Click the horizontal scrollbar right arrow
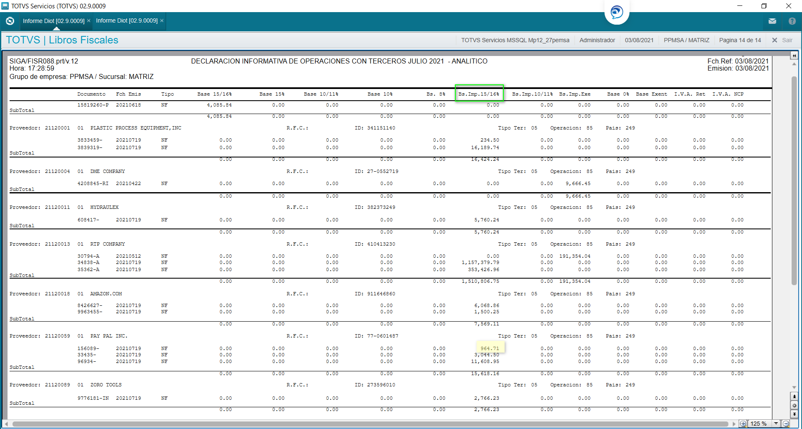The width and height of the screenshot is (802, 429). click(x=734, y=424)
